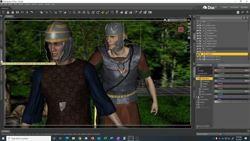Open Google Chrome from the taskbar
The height and width of the screenshot is (141, 250).
click(x=80, y=138)
